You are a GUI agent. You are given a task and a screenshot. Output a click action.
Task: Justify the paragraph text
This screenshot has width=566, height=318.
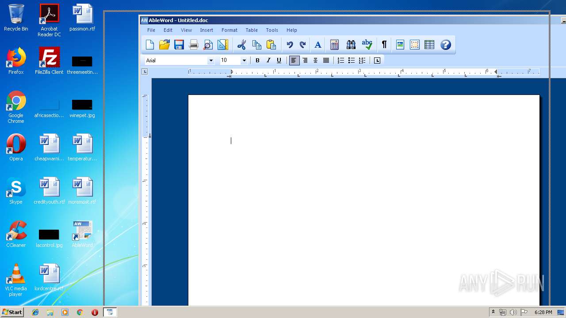[x=326, y=61]
